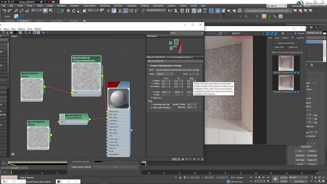Open the Mode Material dropdown

pos(165,74)
